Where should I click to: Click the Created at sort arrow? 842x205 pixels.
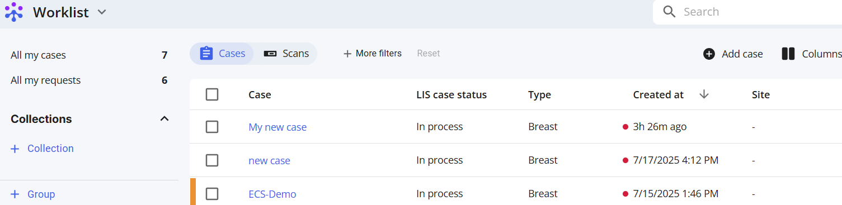[704, 94]
